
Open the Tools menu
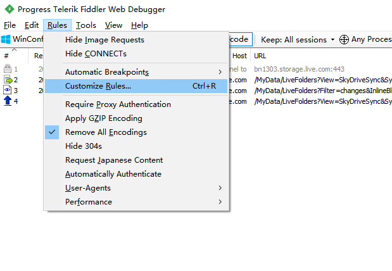coord(86,25)
